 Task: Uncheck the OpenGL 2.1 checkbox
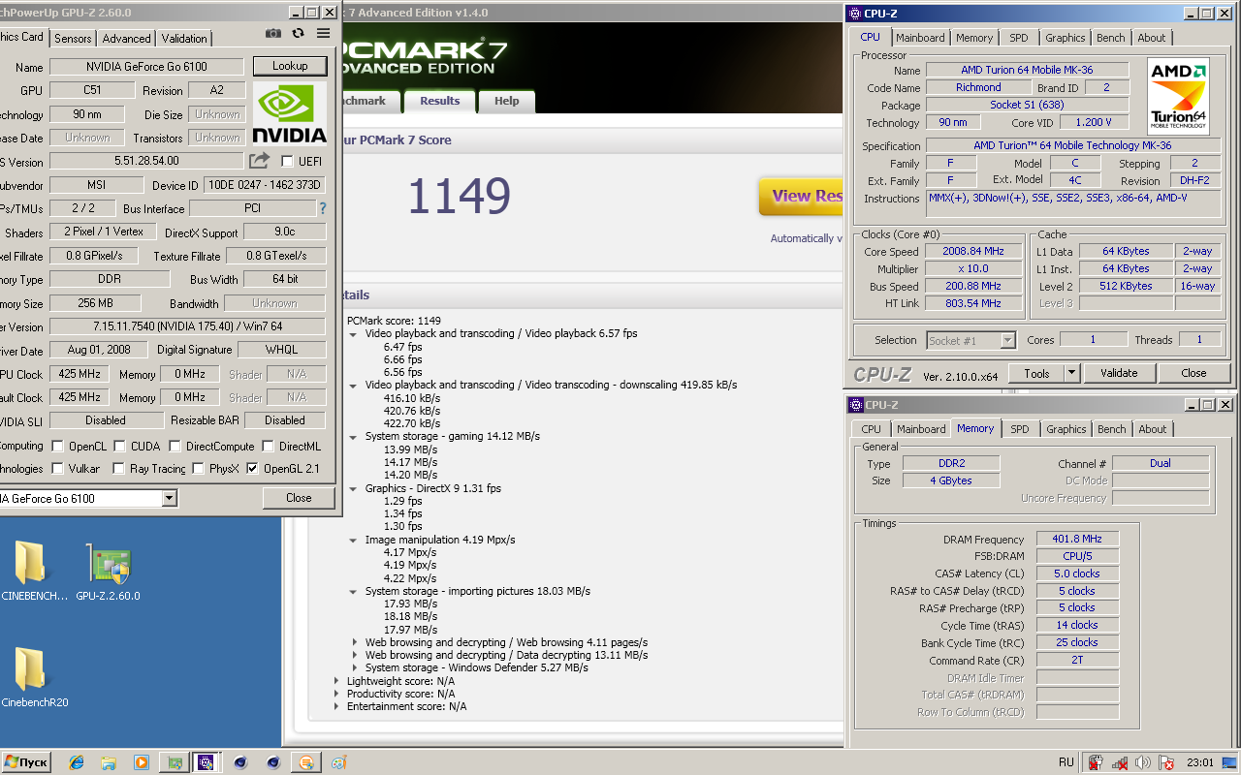[253, 469]
